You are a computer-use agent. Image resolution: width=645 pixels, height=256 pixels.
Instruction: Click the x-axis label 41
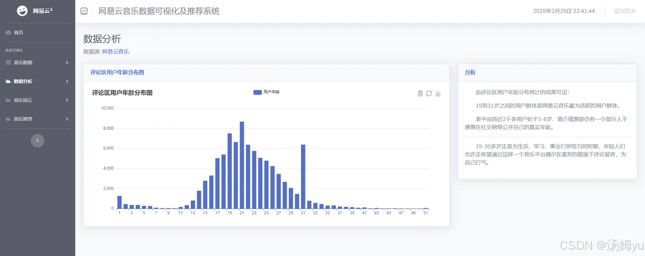click(364, 213)
